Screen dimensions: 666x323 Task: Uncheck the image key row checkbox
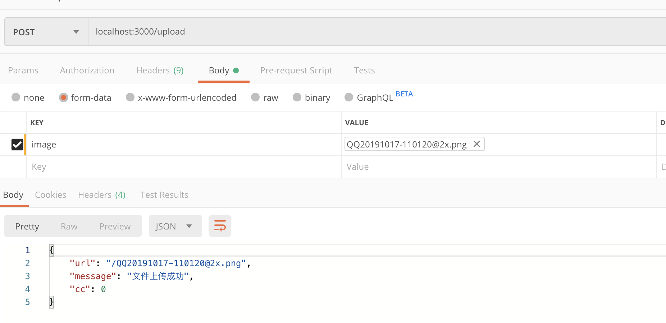17,145
